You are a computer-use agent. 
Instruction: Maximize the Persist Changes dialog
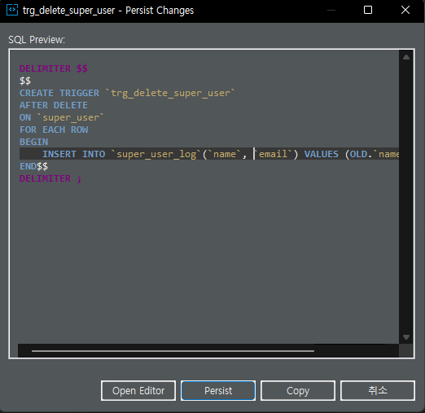(x=368, y=10)
